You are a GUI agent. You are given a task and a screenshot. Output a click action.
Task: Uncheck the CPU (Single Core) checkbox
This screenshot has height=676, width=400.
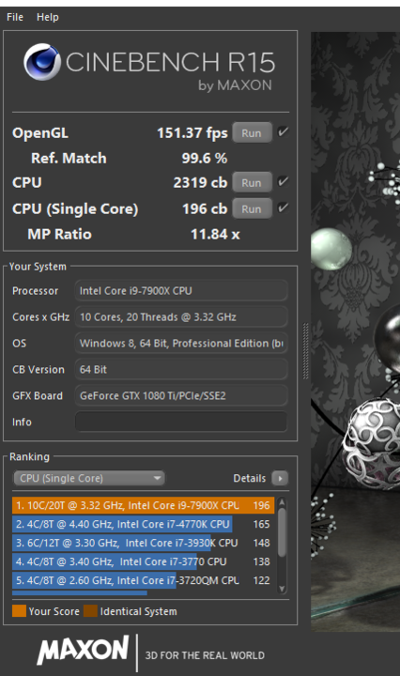click(283, 207)
